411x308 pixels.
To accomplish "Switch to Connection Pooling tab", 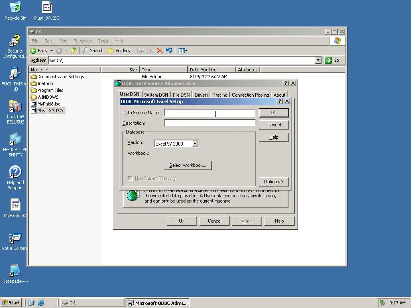I will [250, 95].
